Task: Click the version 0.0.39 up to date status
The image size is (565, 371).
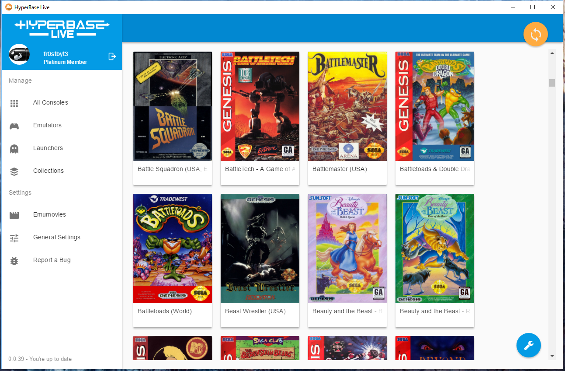Action: point(40,359)
